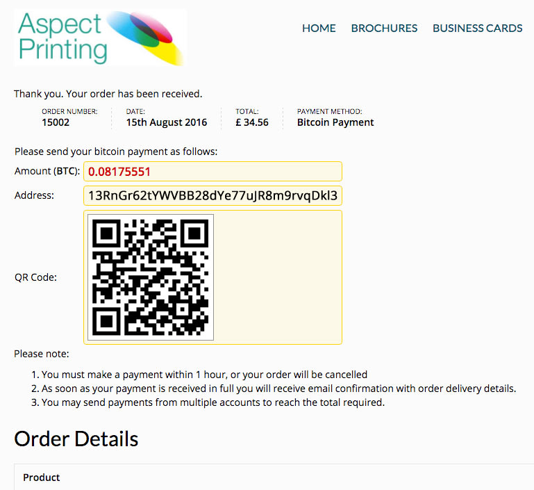This screenshot has height=490, width=534.
Task: Click the total £ 34.56
Action: pos(252,122)
